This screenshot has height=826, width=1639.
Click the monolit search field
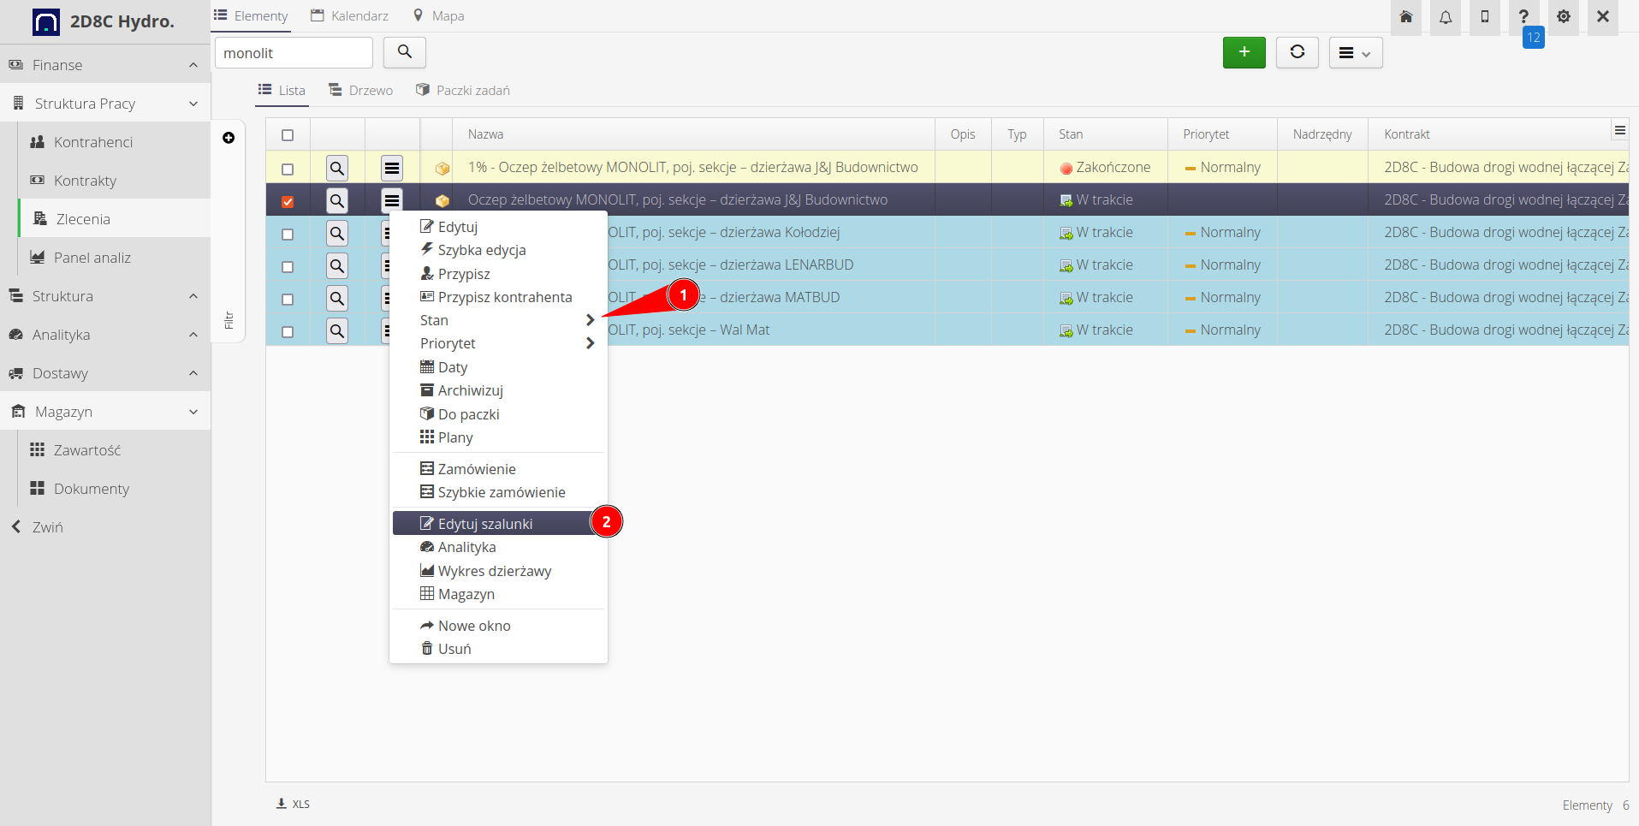(x=293, y=53)
